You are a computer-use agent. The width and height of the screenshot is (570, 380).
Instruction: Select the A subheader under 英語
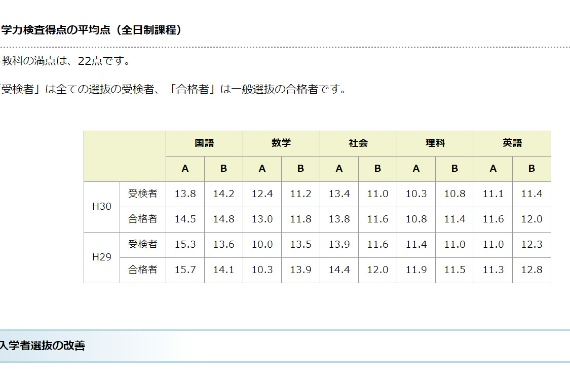(x=493, y=169)
